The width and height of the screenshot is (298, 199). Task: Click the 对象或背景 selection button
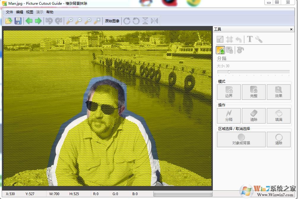241,139
